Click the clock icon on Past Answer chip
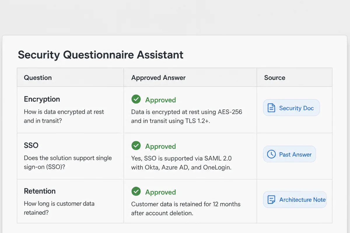 point(271,154)
